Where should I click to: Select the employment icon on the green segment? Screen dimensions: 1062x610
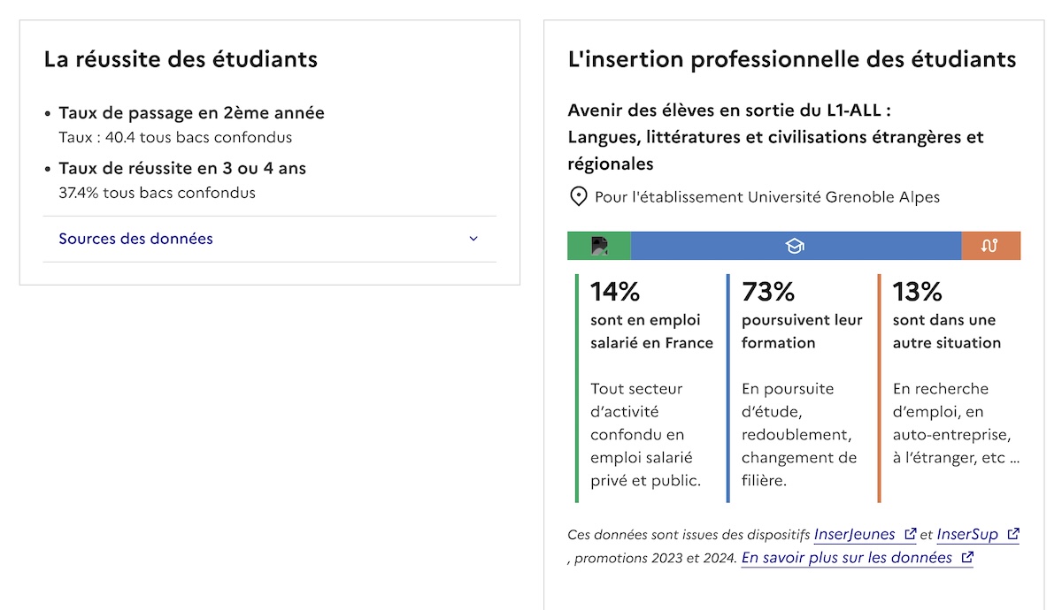click(601, 245)
